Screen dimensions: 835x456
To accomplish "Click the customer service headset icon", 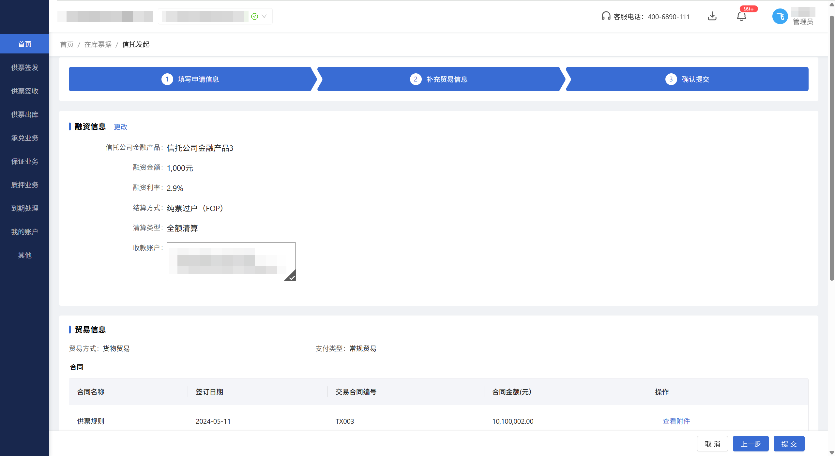I will tap(606, 16).
